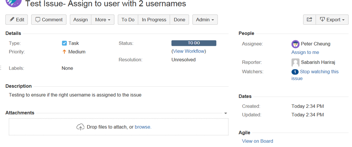Transition the issue to Done
352x147 pixels.
(180, 20)
